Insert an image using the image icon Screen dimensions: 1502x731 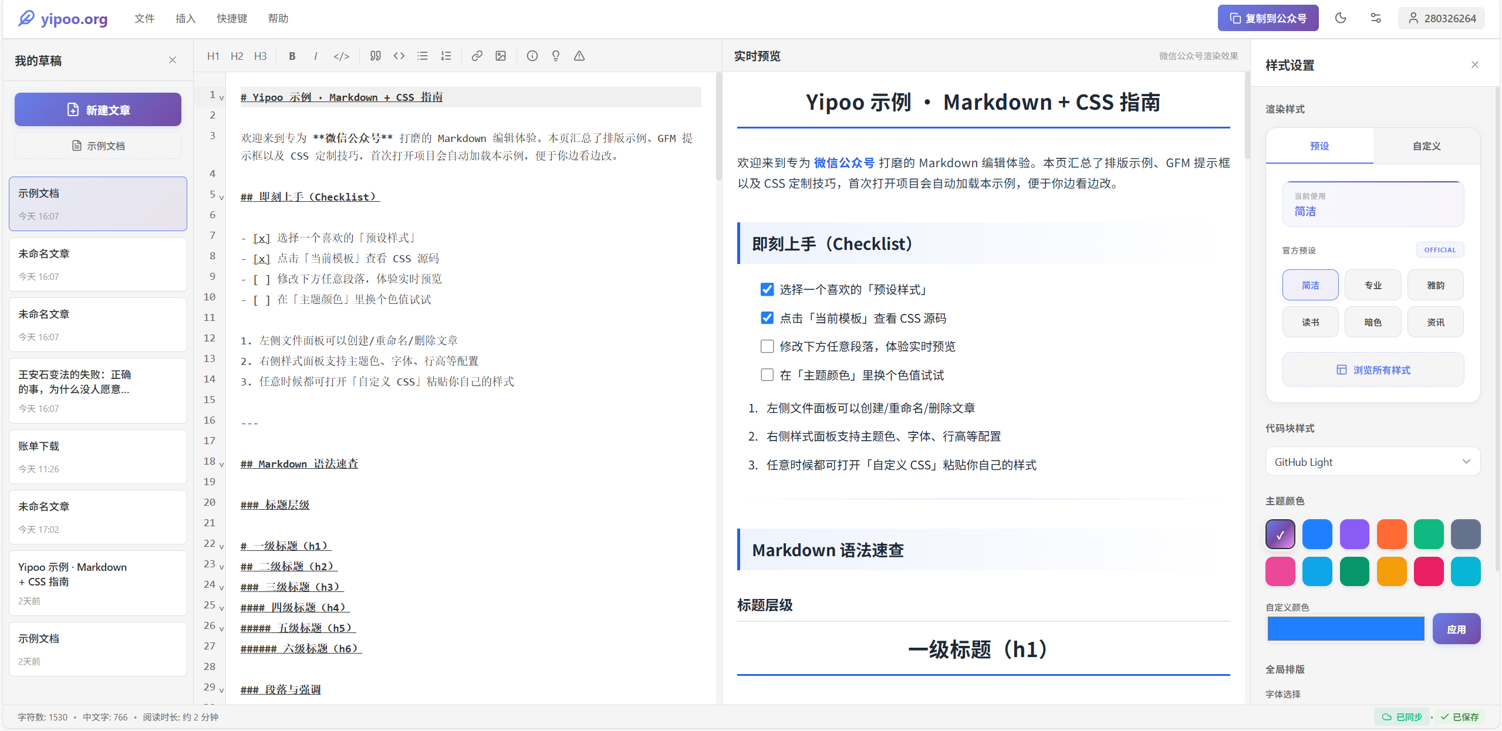500,56
